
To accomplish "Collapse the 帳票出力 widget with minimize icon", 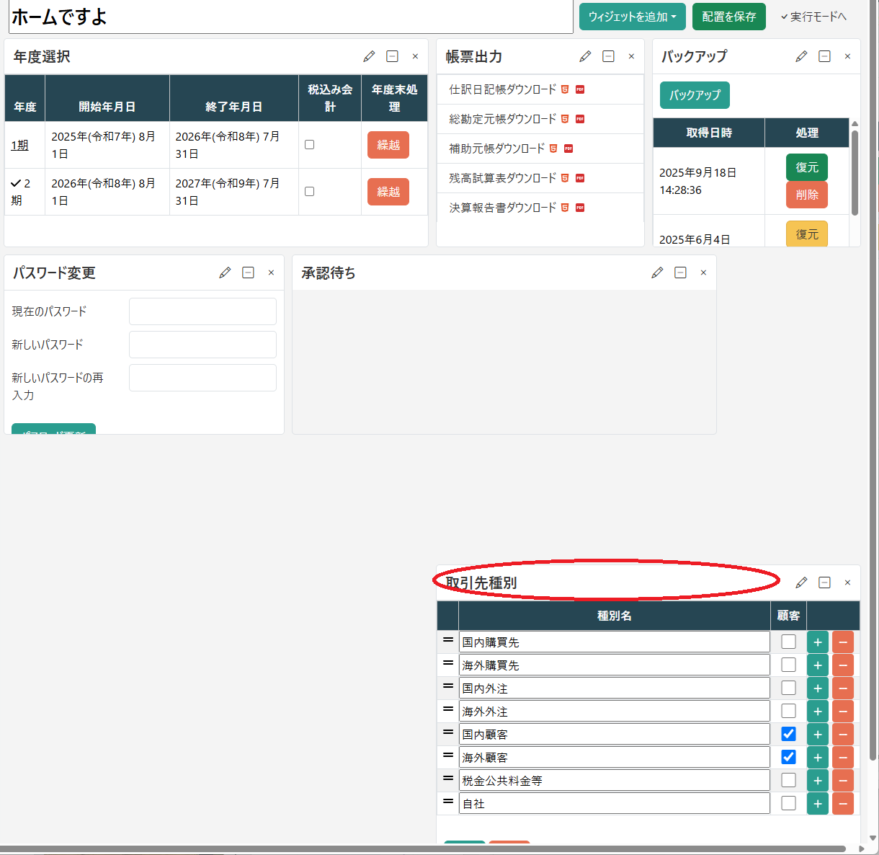I will [x=608, y=56].
